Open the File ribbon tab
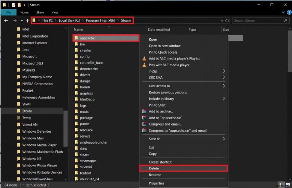 8,12
